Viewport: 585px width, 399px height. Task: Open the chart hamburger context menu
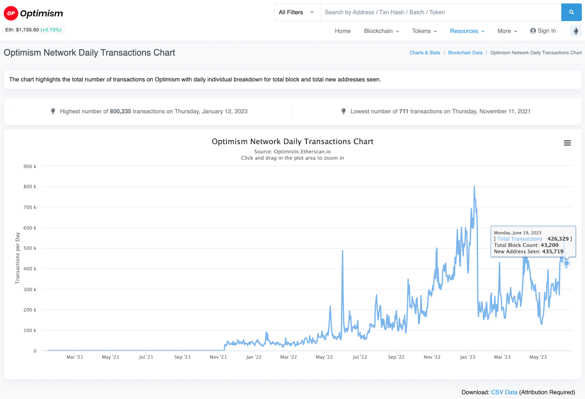point(567,143)
